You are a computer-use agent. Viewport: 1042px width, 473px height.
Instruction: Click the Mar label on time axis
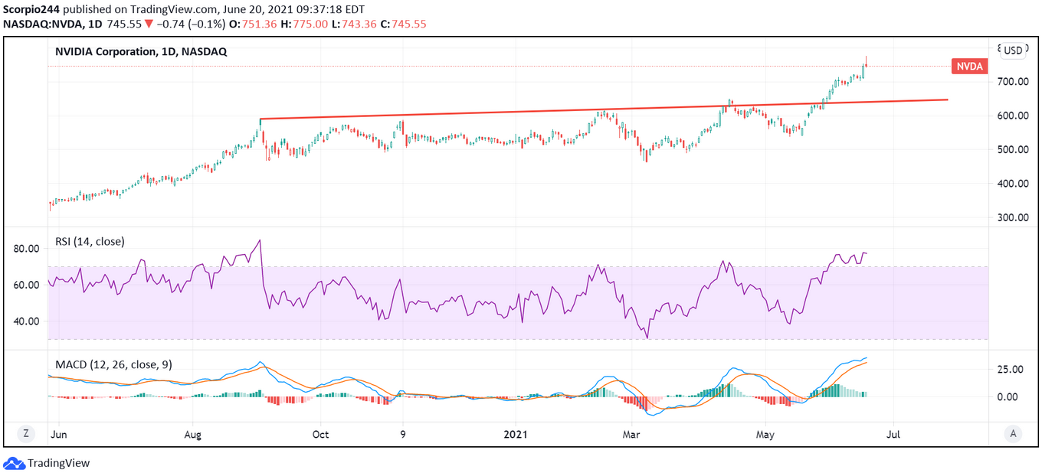point(631,434)
